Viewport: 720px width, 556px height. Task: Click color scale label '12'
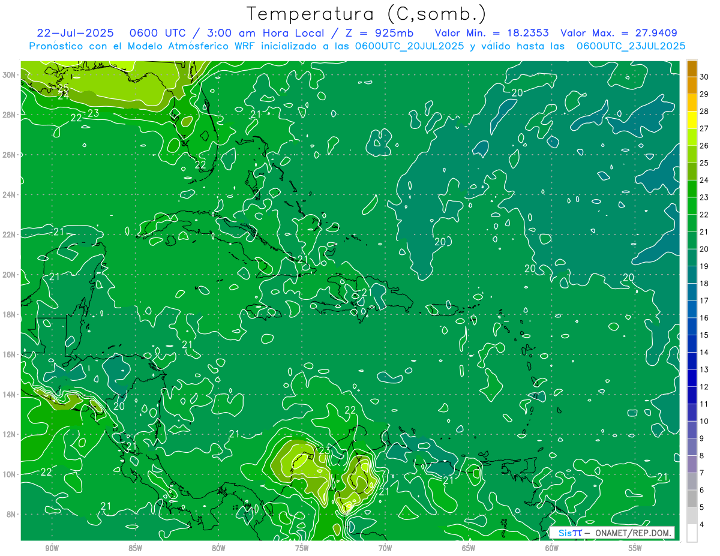[704, 387]
